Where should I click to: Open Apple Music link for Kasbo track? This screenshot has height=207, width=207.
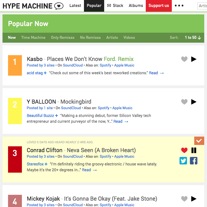[124, 65]
